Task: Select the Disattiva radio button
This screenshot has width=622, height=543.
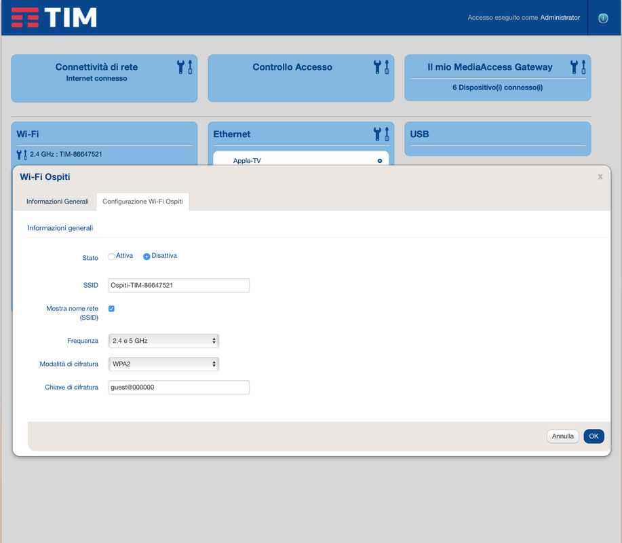Action: (x=147, y=257)
